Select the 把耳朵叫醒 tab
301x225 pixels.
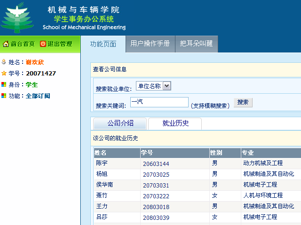coord(196,44)
